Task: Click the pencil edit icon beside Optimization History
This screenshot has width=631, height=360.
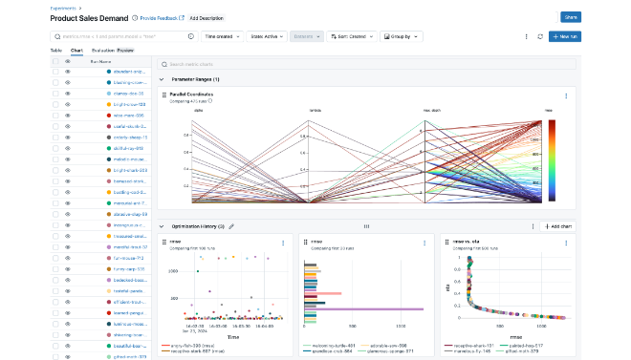Action: point(231,226)
